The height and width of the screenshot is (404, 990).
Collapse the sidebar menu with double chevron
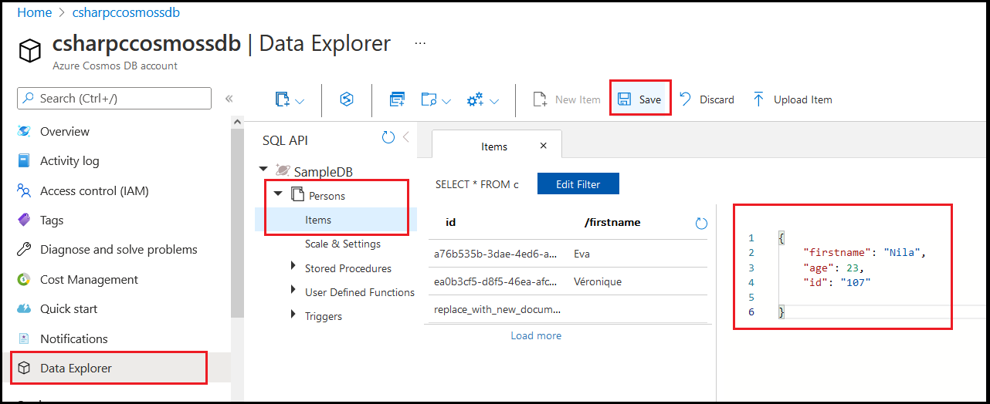pos(229,99)
